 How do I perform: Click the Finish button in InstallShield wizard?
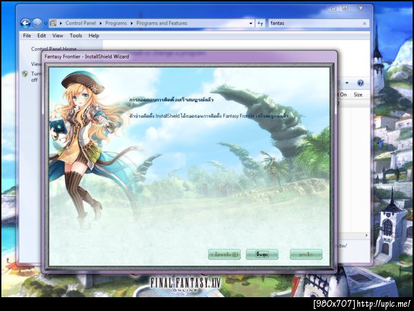click(x=262, y=254)
